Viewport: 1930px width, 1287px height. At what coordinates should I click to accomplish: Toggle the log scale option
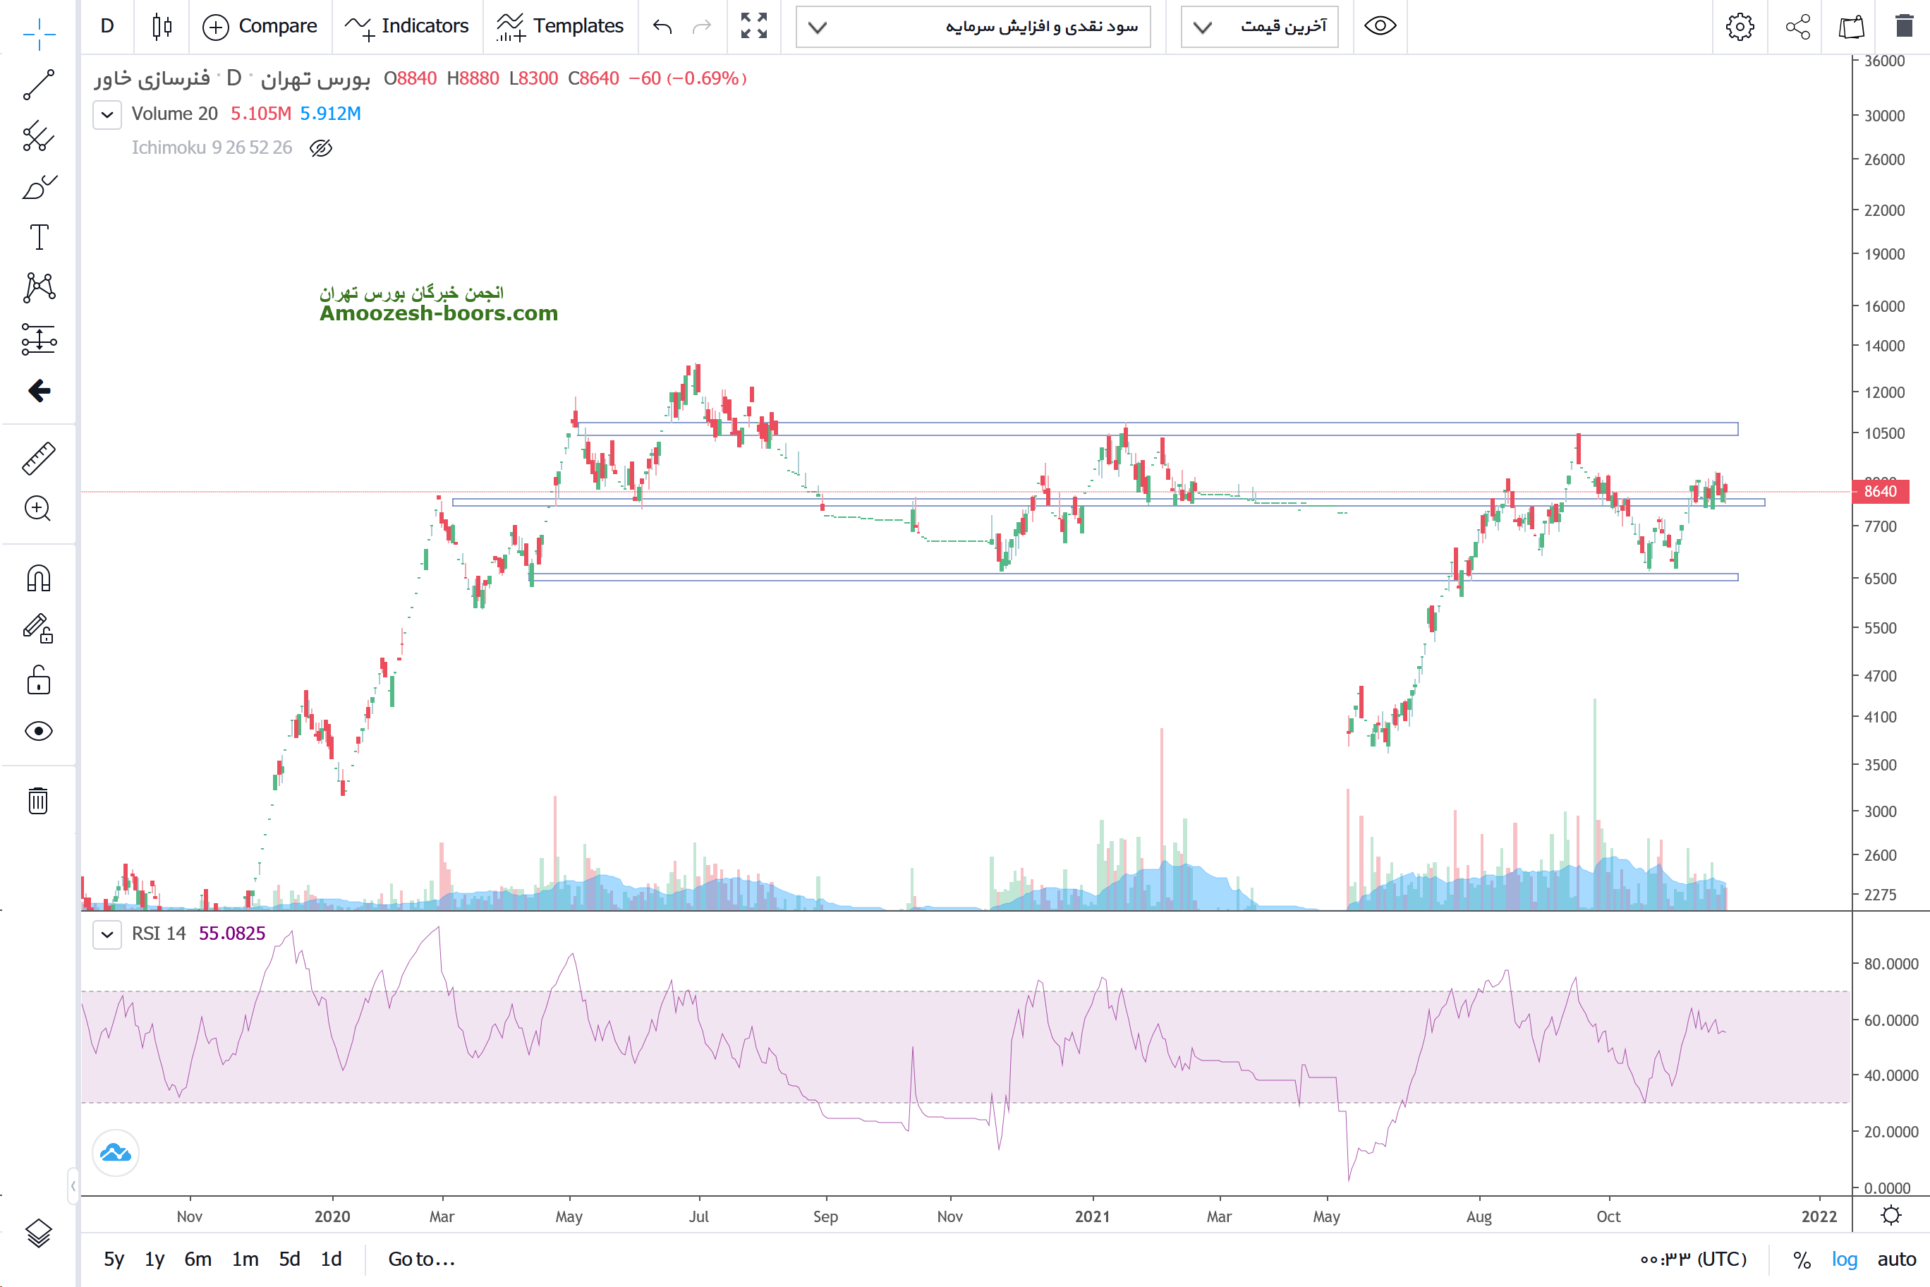pyautogui.click(x=1844, y=1259)
